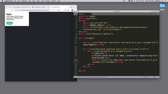168x94 pixels.
Task: Click the Wi-Fi status icon
Action: (140, 1)
